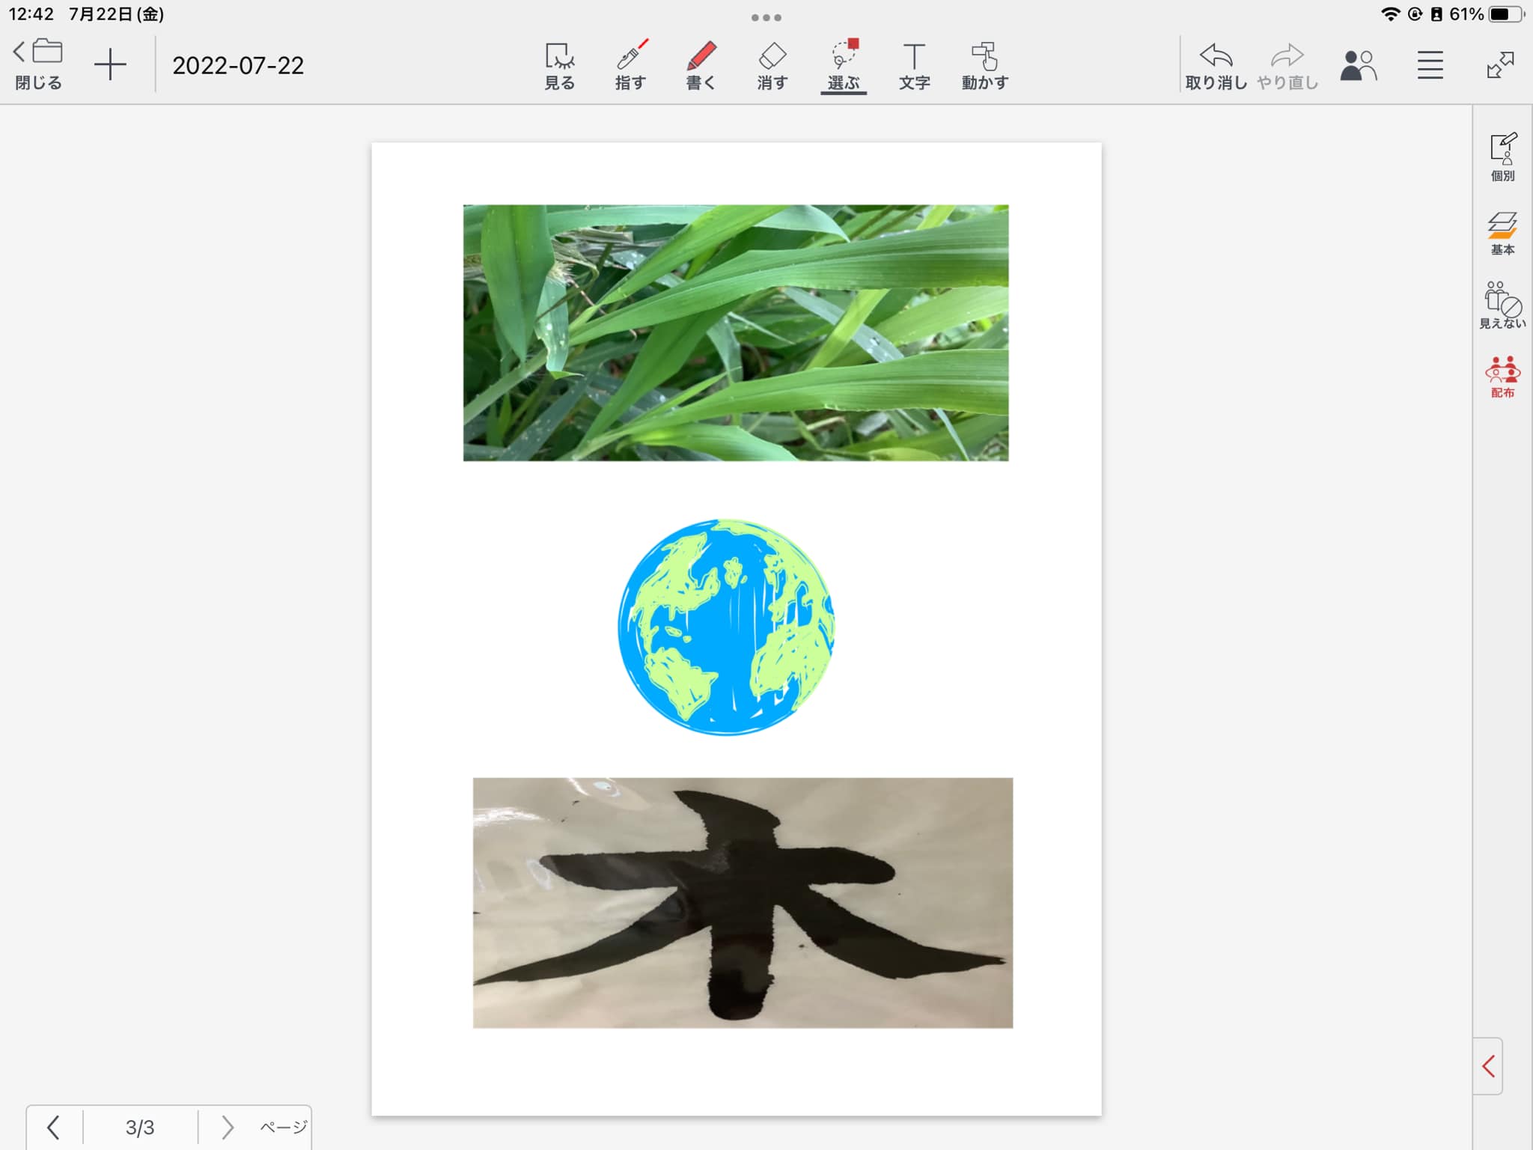Switch to 個別 individual mode

pyautogui.click(x=1502, y=157)
